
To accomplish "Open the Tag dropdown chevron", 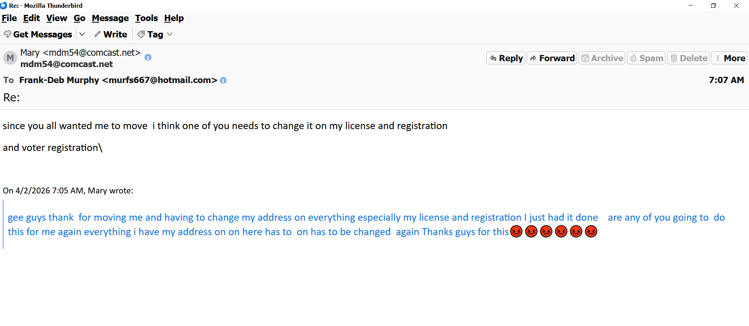I will (x=170, y=34).
